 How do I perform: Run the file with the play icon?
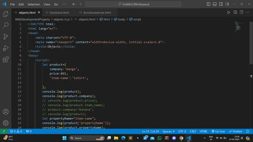coord(229,12)
